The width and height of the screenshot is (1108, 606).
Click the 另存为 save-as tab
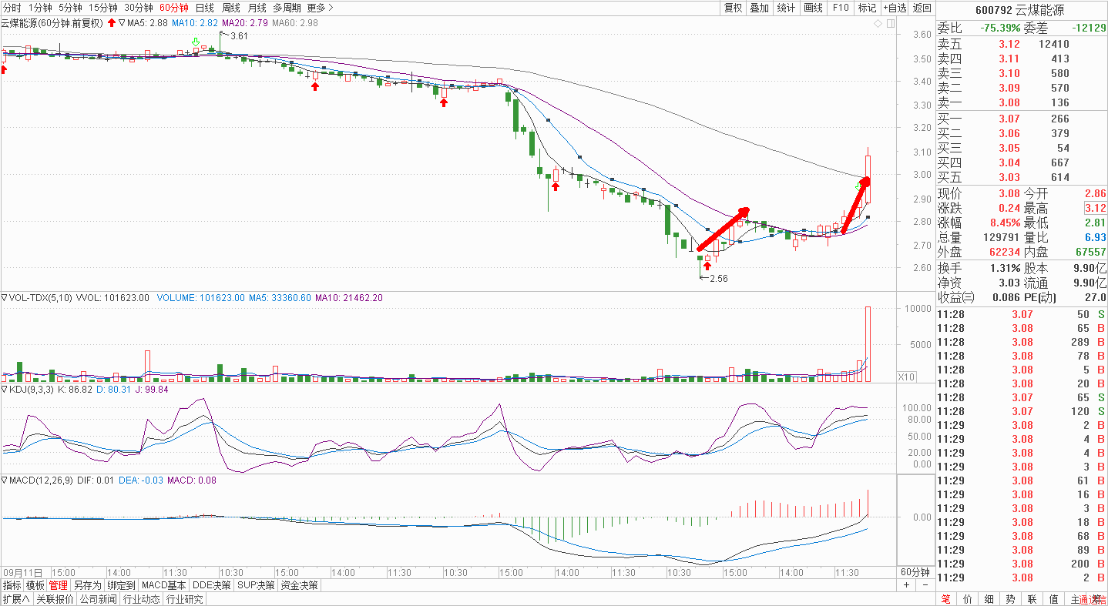pos(87,585)
